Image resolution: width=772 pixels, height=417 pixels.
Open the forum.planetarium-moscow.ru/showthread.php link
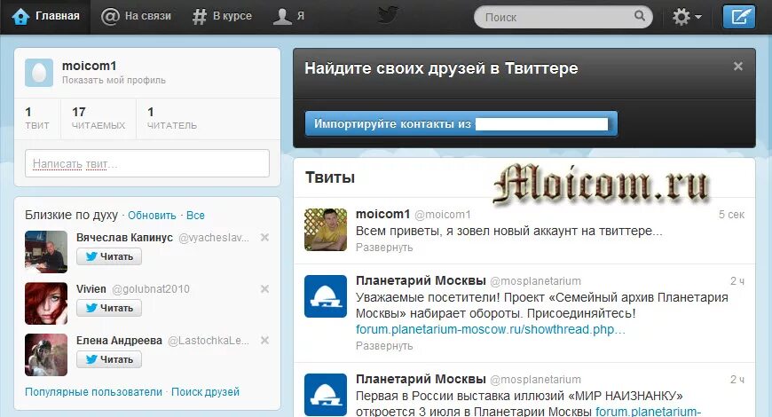point(491,329)
